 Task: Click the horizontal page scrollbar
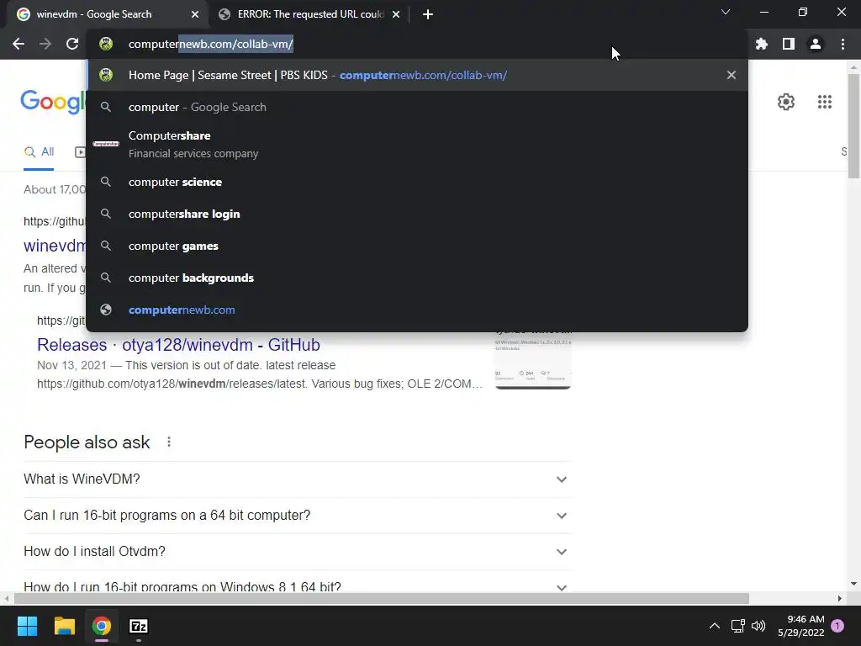tap(382, 598)
